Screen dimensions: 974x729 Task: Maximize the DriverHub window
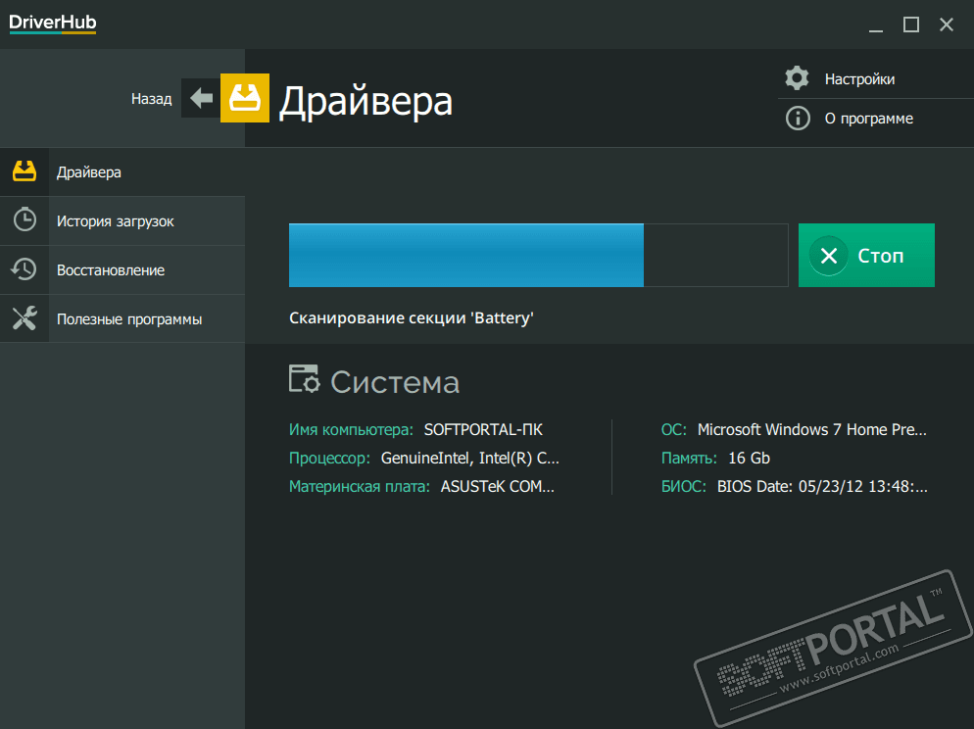(910, 24)
